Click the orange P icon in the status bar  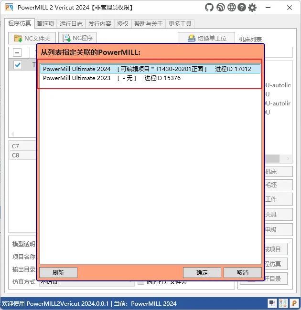tap(294, 303)
